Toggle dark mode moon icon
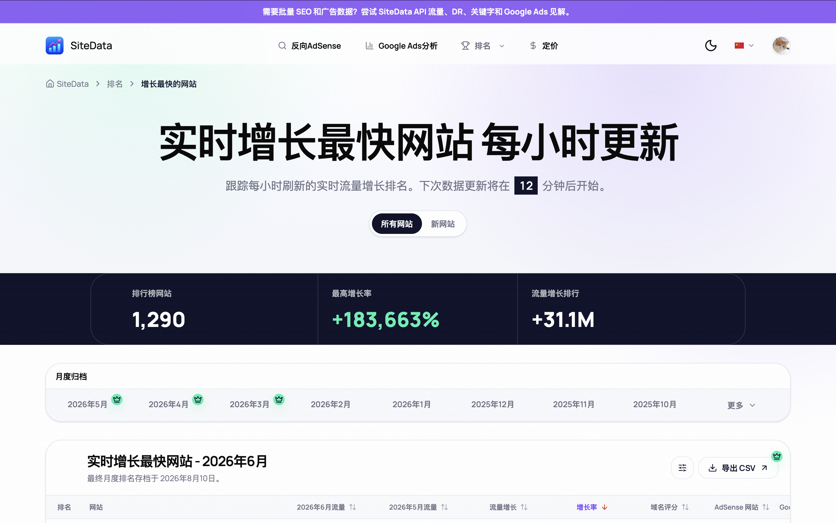836x523 pixels. 711,46
